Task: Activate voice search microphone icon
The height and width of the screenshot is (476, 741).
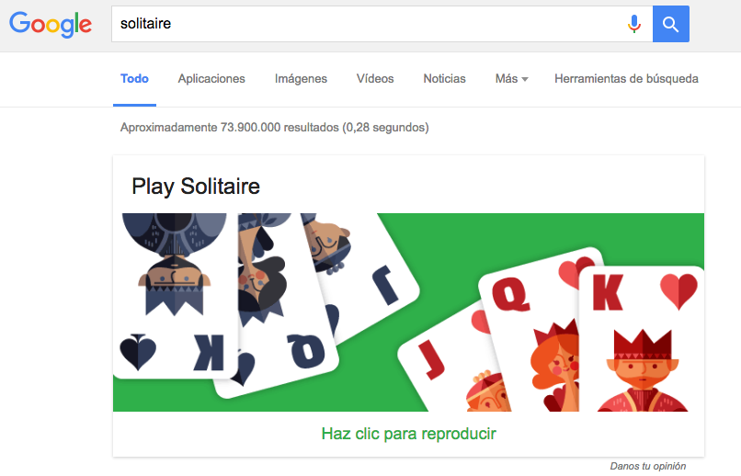Action: coord(634,24)
